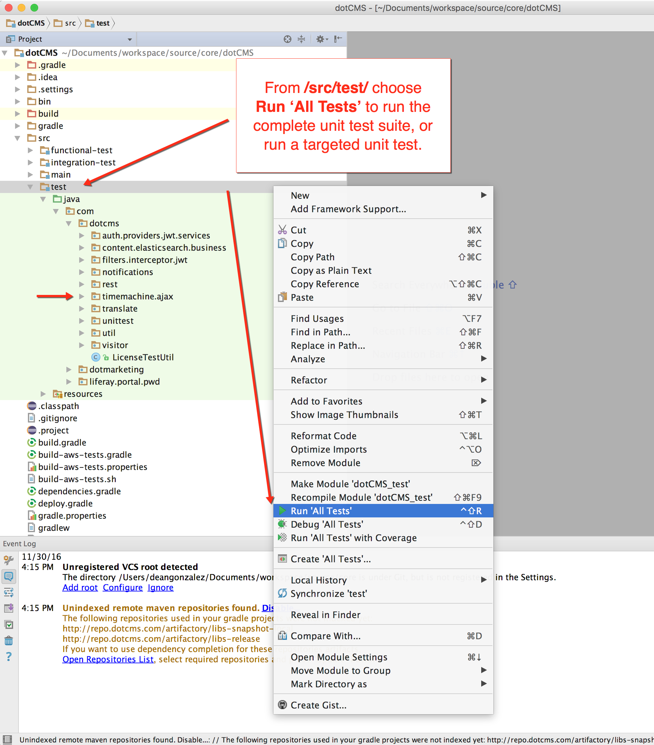Select dependencies.gradle file
Viewport: 654px width, 745px height.
point(79,491)
